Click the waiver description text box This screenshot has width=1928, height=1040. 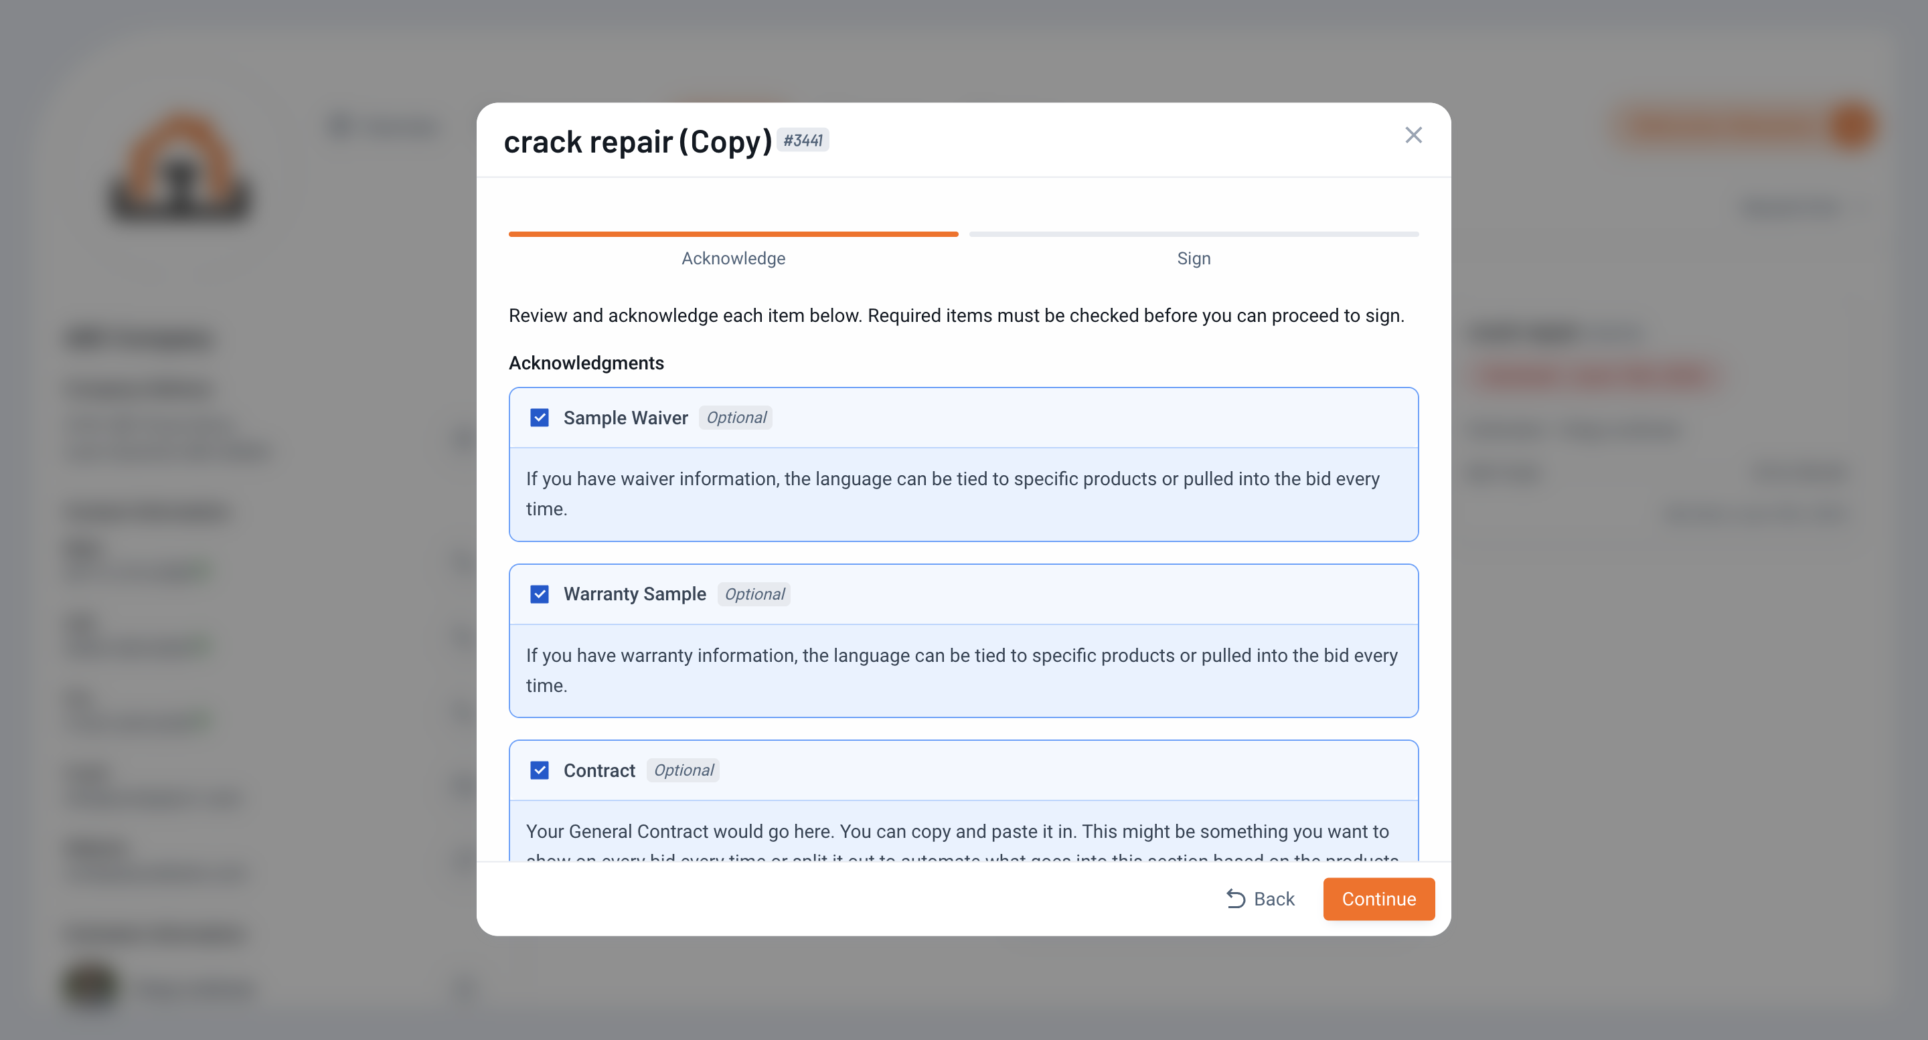963,494
